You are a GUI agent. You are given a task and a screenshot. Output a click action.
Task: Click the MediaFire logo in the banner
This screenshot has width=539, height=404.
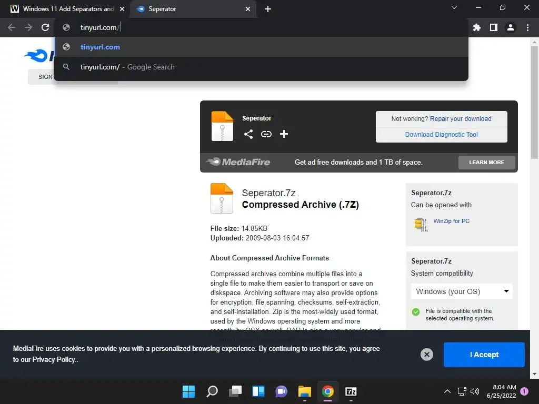238,162
